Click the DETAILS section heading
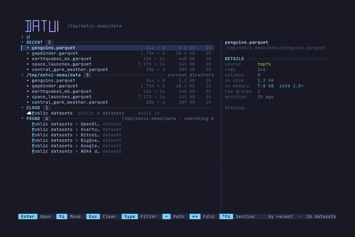 (234, 59)
